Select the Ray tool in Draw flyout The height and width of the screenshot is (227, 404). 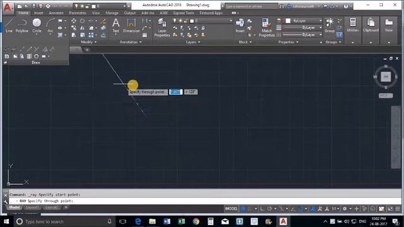click(30, 49)
